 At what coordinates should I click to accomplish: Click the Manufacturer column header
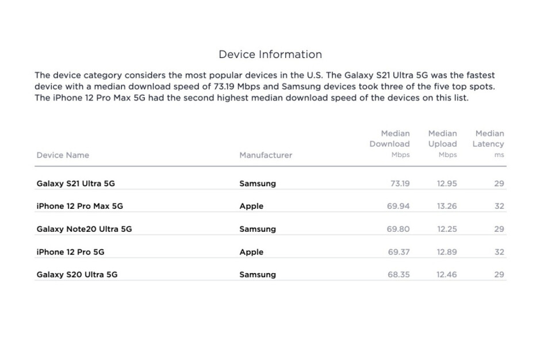(266, 155)
